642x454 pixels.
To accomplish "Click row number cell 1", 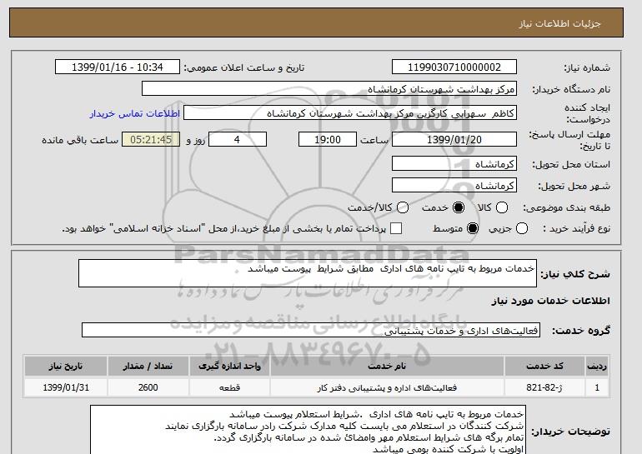I will point(597,387).
